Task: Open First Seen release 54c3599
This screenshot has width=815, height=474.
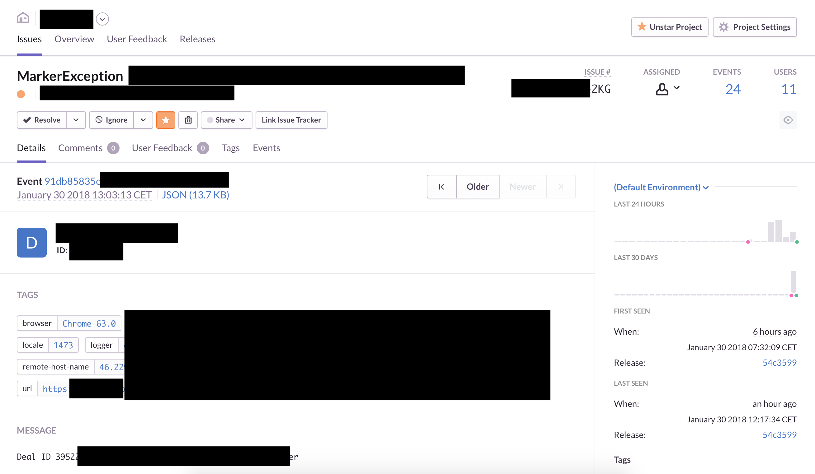Action: click(780, 363)
